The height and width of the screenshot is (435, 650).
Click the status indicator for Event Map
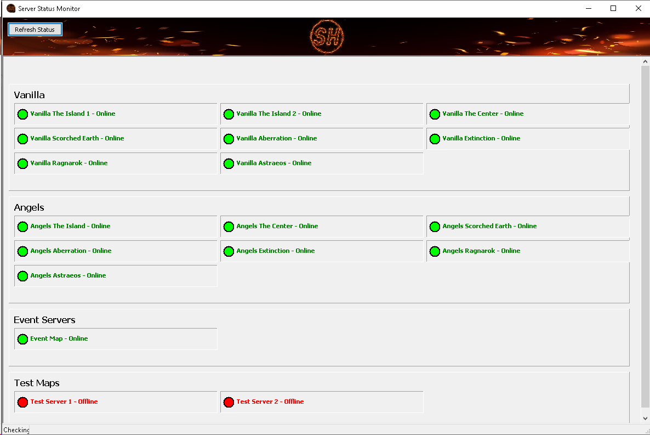(x=22, y=339)
